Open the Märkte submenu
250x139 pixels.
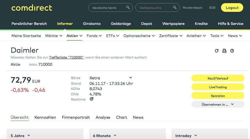click(54, 36)
